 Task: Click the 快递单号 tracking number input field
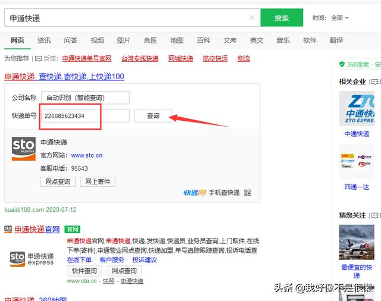(85, 116)
